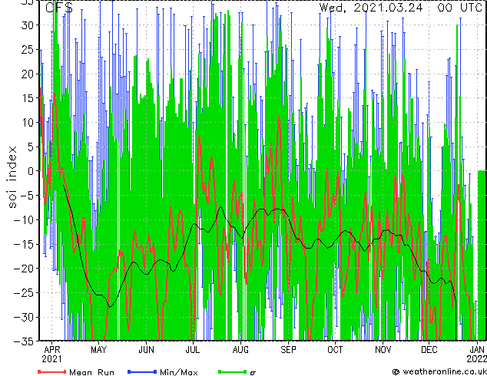Click the 'DEC' x-axis label
Viewport: 487px width, 376px height.
[x=429, y=350]
